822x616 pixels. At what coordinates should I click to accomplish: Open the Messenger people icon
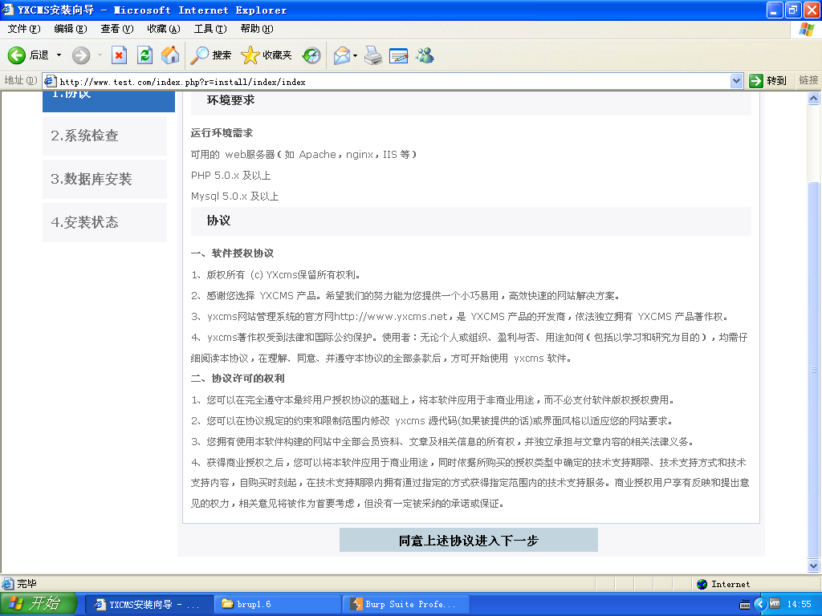(x=425, y=55)
